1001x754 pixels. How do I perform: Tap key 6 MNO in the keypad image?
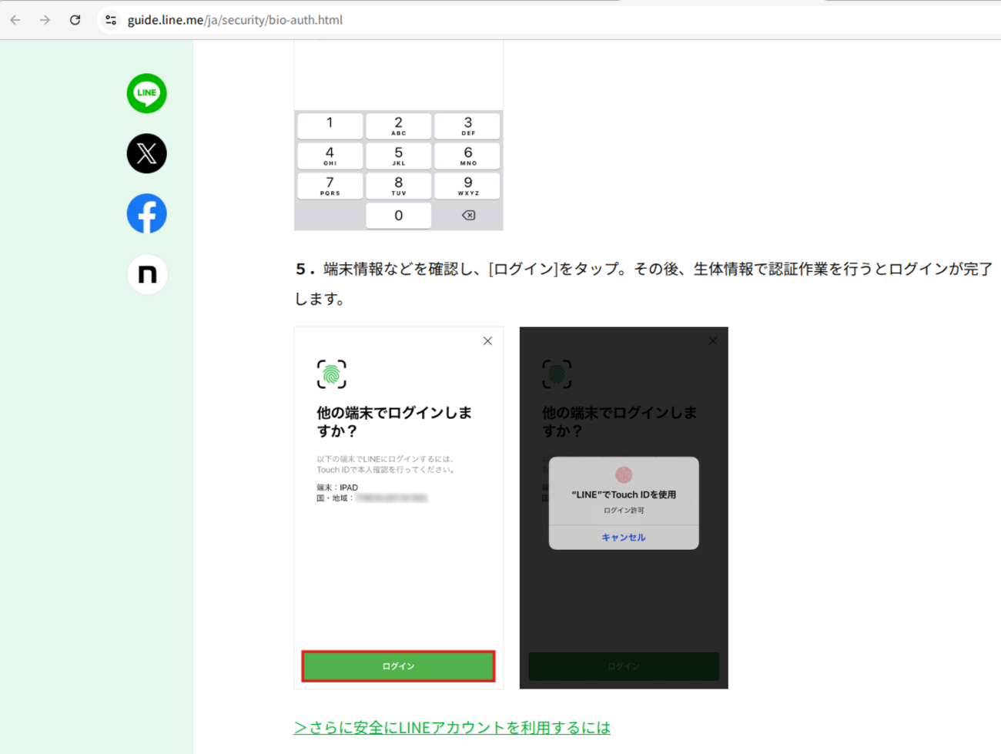(467, 156)
